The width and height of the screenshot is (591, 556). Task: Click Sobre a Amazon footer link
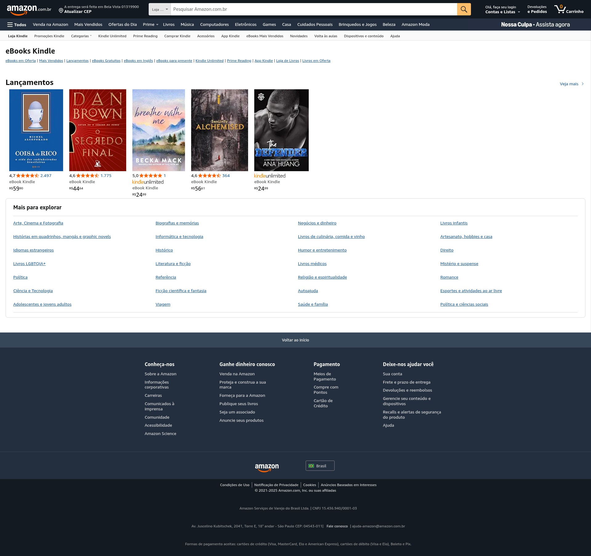[x=160, y=374]
